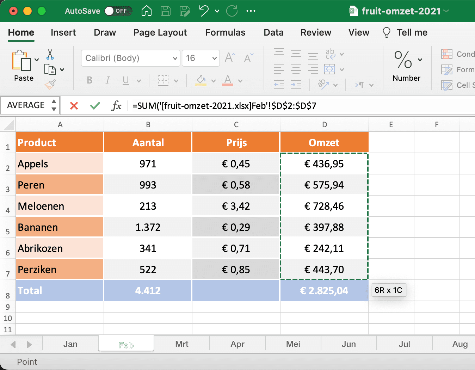Open the Mrt sheet tab
This screenshot has height=370, width=475.
tap(182, 344)
